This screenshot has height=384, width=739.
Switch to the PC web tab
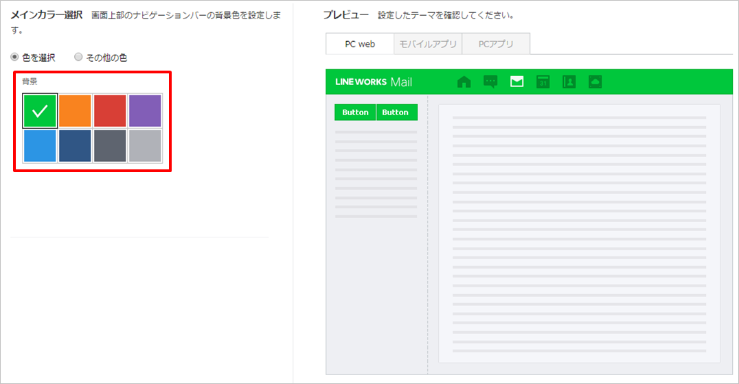(360, 44)
